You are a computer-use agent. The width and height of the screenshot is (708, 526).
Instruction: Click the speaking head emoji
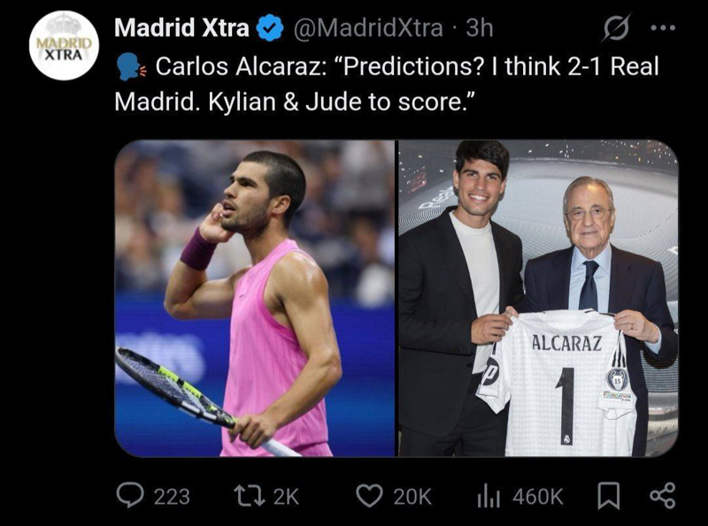tap(131, 67)
